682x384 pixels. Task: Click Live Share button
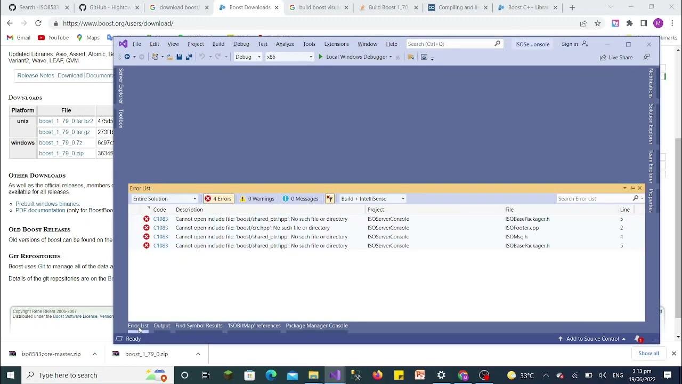tap(616, 57)
